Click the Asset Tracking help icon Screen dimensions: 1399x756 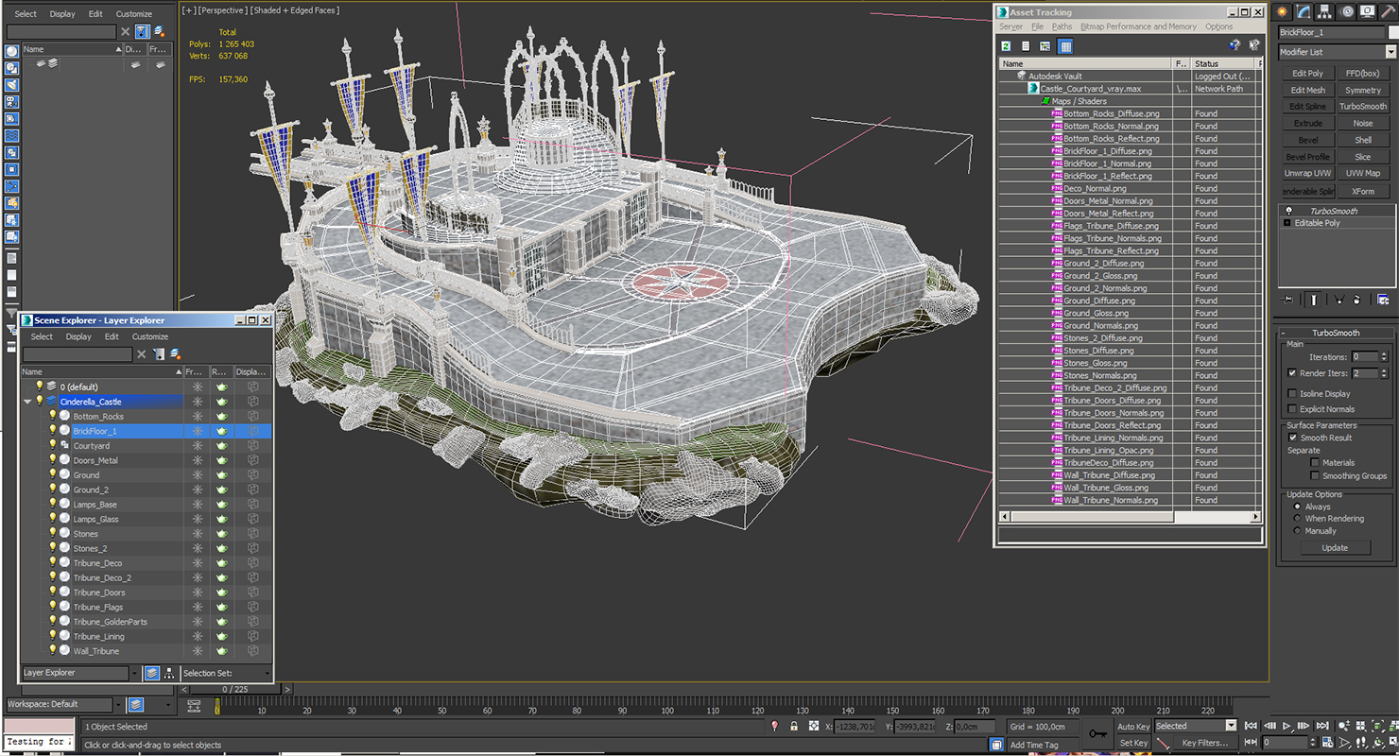[x=1235, y=45]
